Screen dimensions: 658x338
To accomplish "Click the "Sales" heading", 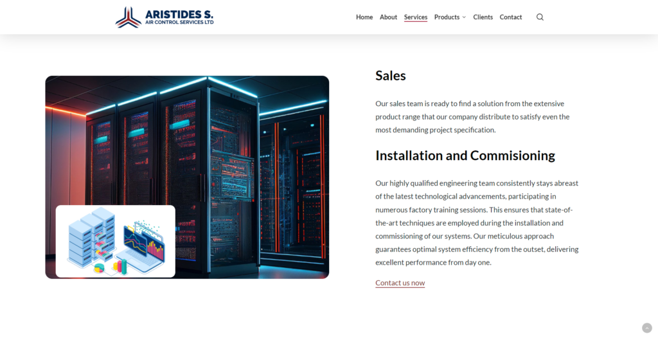I will [391, 76].
